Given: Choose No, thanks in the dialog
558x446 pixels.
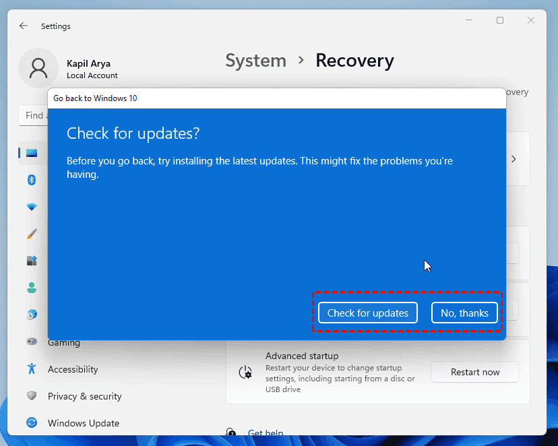Looking at the screenshot, I should click(x=464, y=313).
